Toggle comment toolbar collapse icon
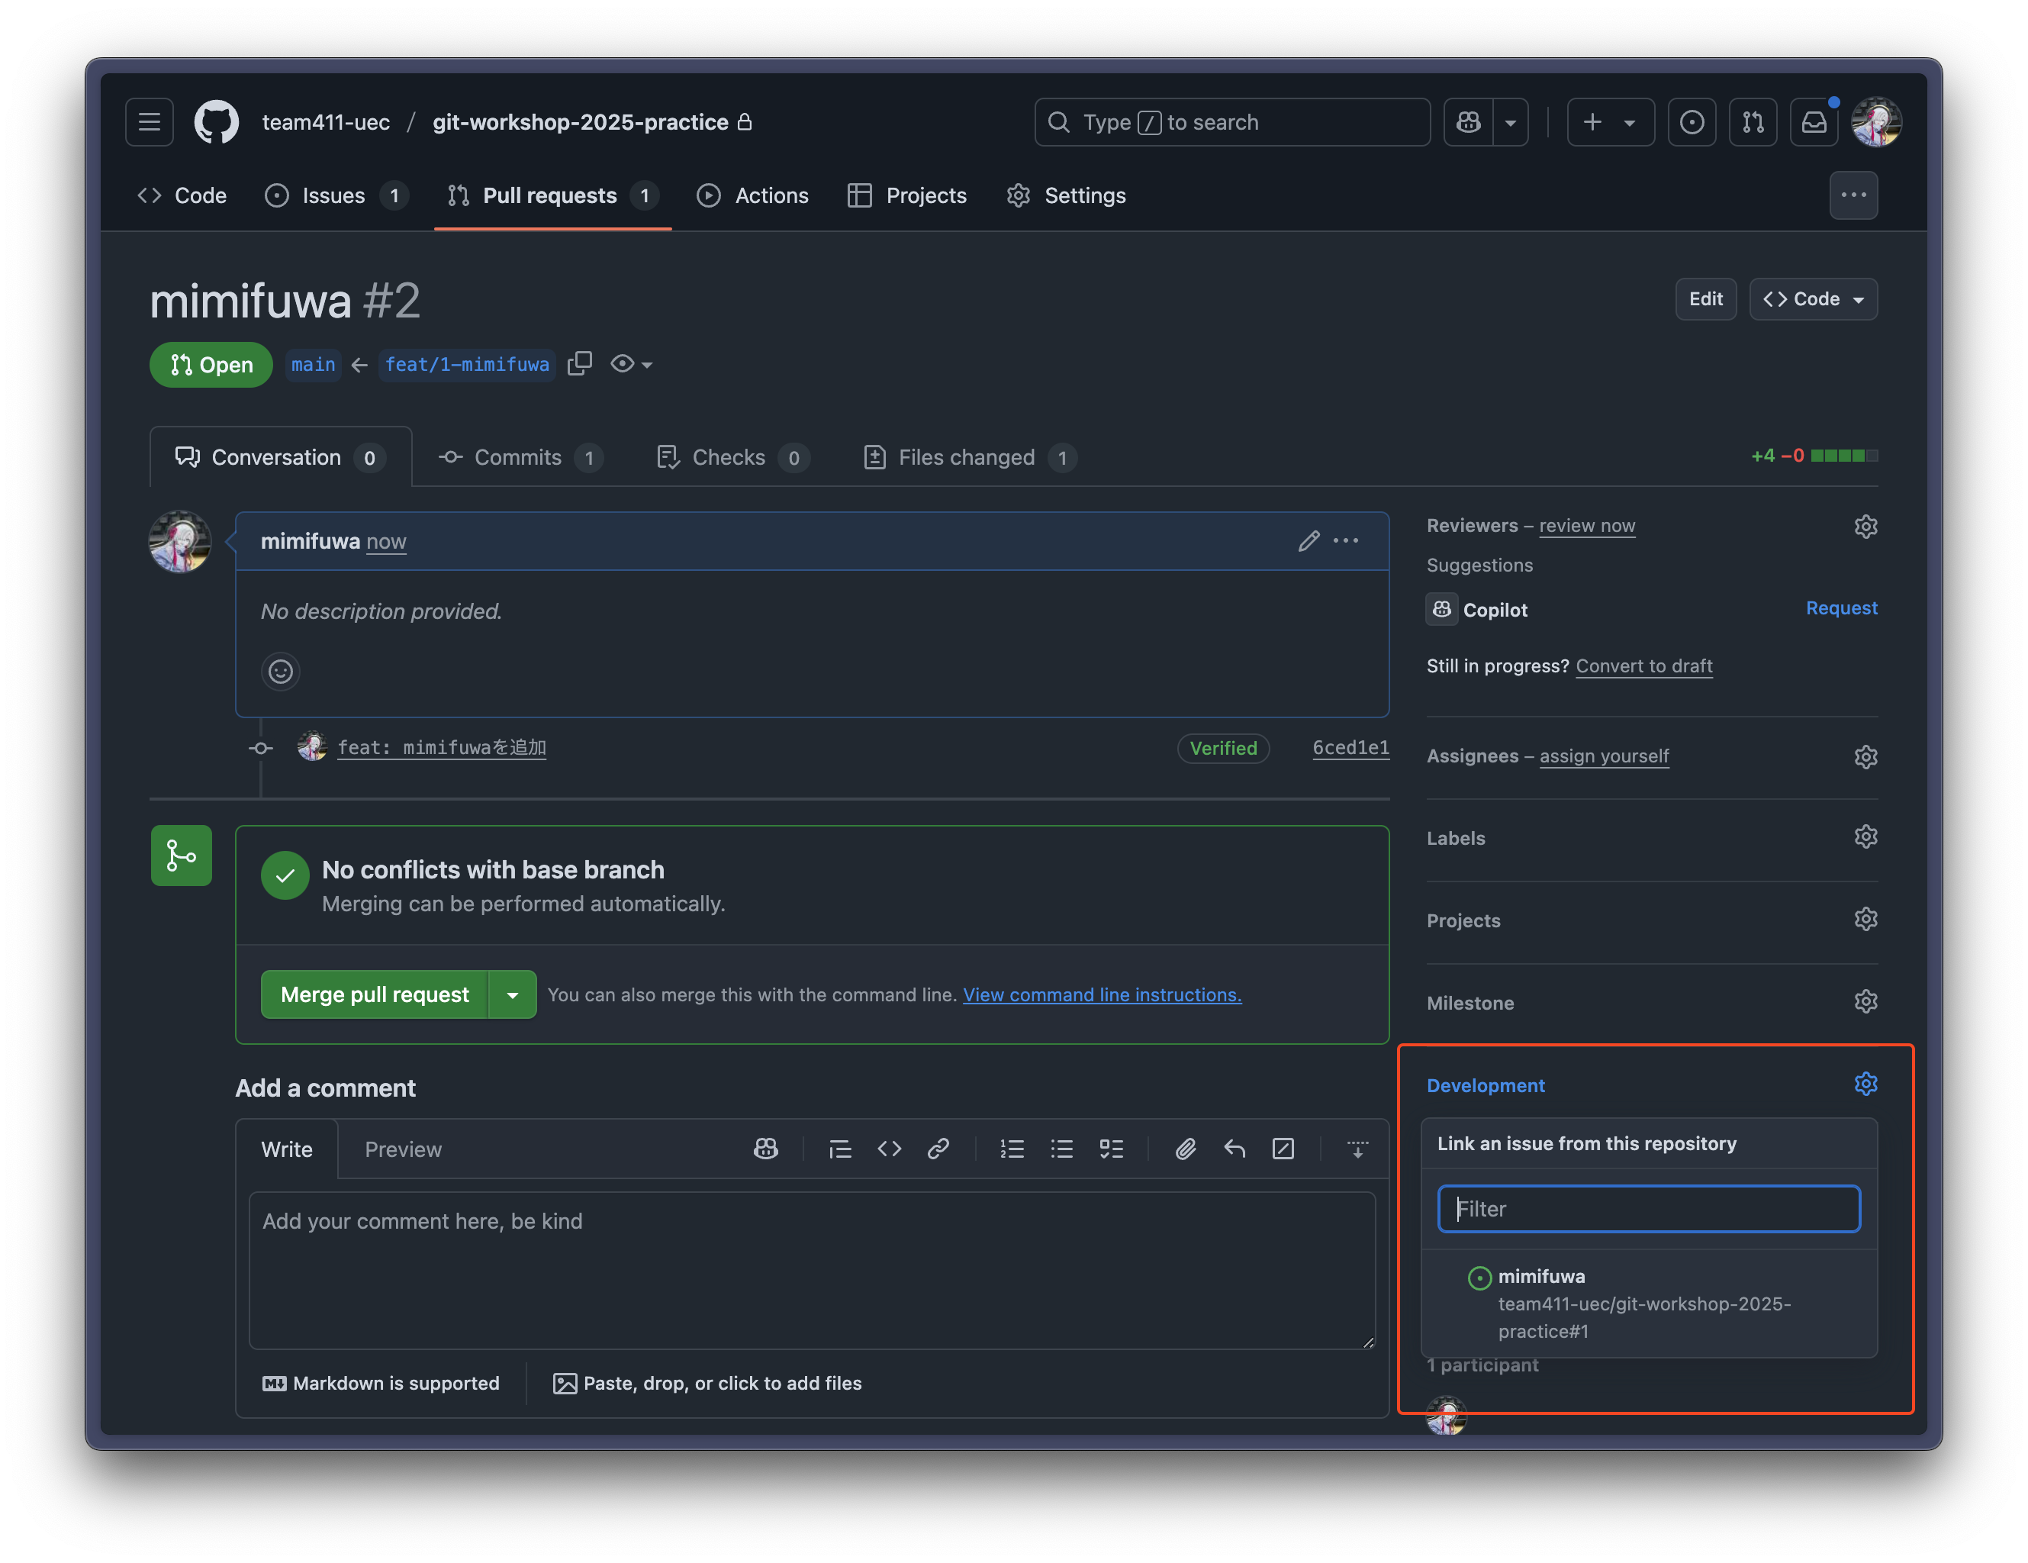Screen dimensions: 2028x1563 point(1357,1149)
